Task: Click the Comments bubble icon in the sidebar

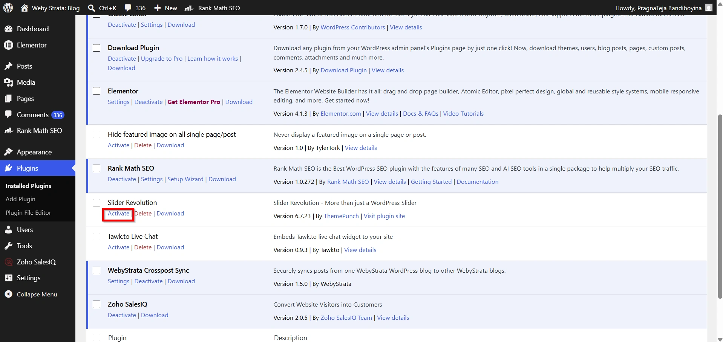Action: click(x=9, y=115)
